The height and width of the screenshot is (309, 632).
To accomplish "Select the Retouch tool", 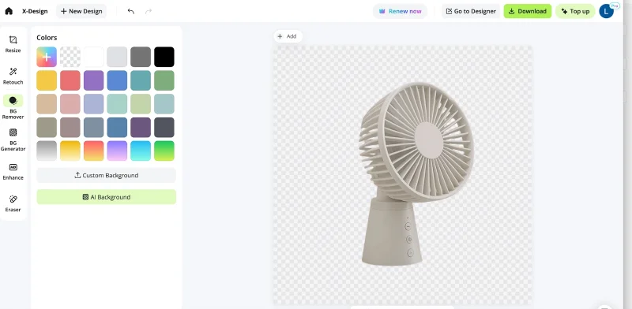I will pyautogui.click(x=13, y=76).
